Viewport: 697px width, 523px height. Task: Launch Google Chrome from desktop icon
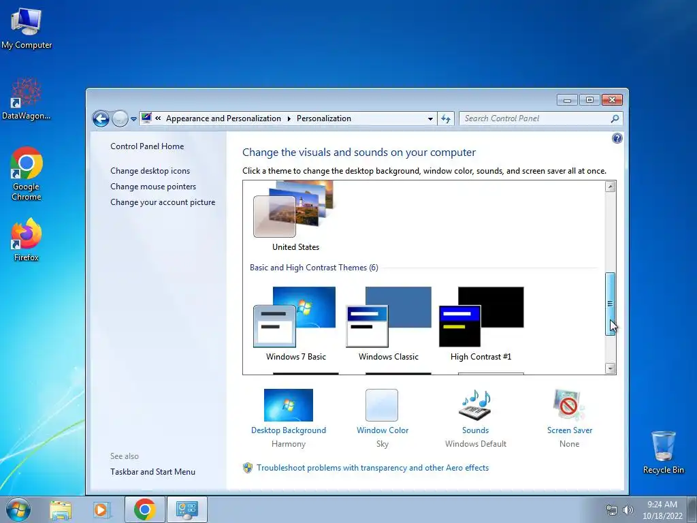(27, 174)
